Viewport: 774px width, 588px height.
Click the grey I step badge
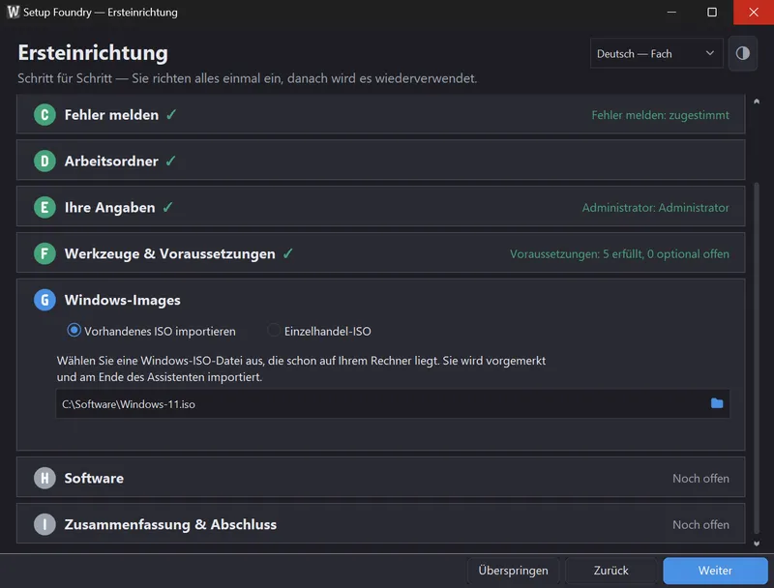click(x=45, y=524)
